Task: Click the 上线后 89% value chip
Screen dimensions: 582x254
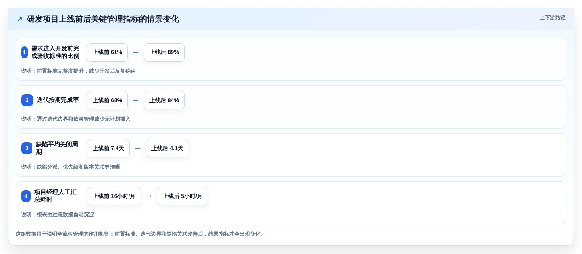Action: pyautogui.click(x=164, y=52)
